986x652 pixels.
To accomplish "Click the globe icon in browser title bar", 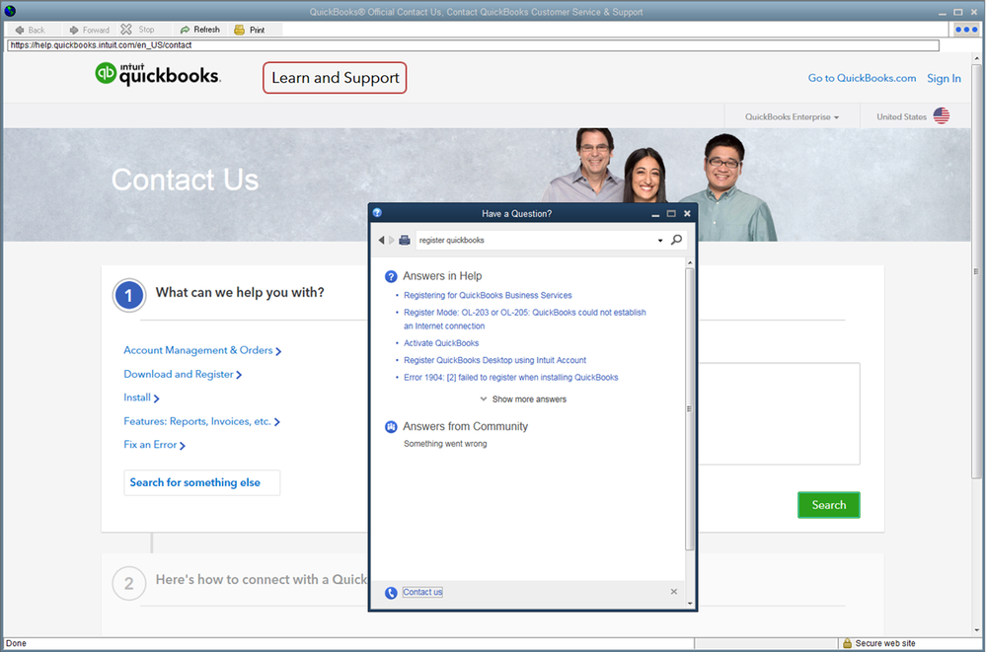I will click(10, 11).
